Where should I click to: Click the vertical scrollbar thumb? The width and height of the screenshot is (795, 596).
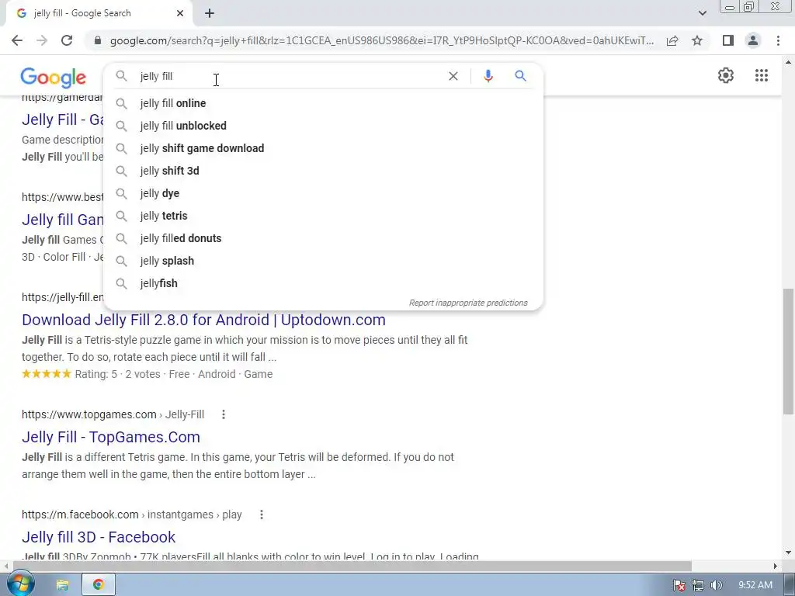point(788,352)
